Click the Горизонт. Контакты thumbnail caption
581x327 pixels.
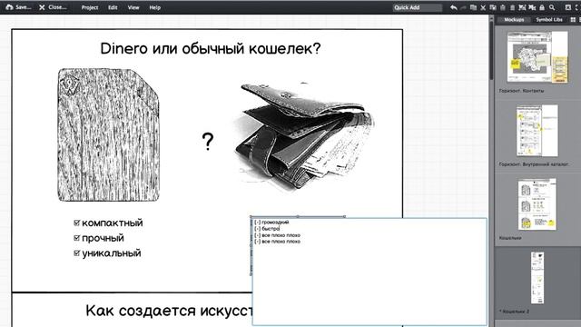pyautogui.click(x=521, y=91)
